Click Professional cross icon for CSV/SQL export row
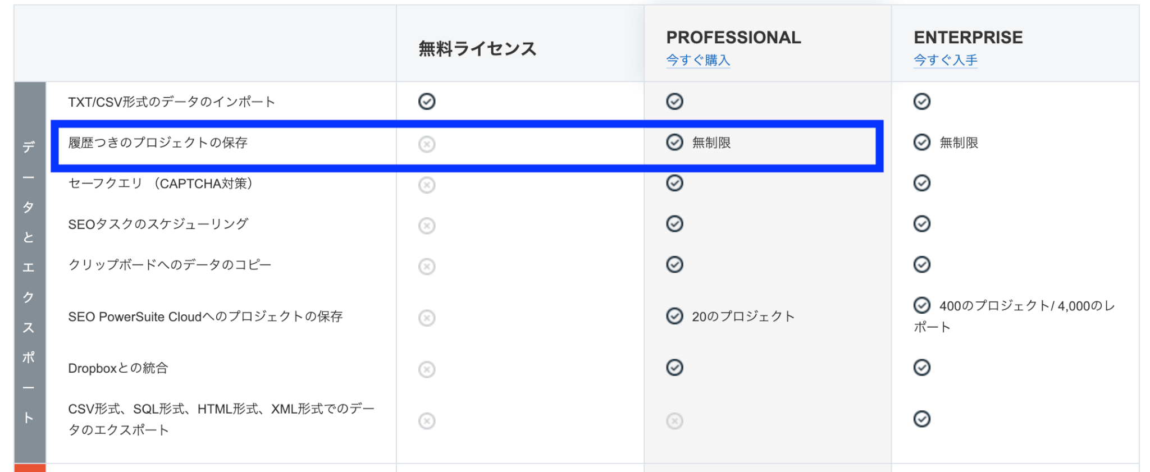Screen dimensions: 1150x472 (674, 421)
